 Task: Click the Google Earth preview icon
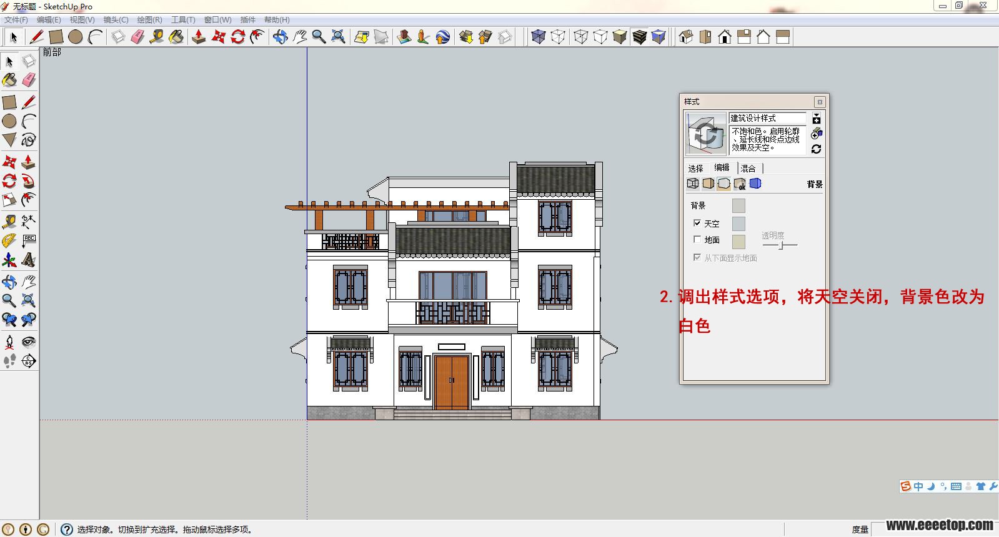pyautogui.click(x=443, y=37)
